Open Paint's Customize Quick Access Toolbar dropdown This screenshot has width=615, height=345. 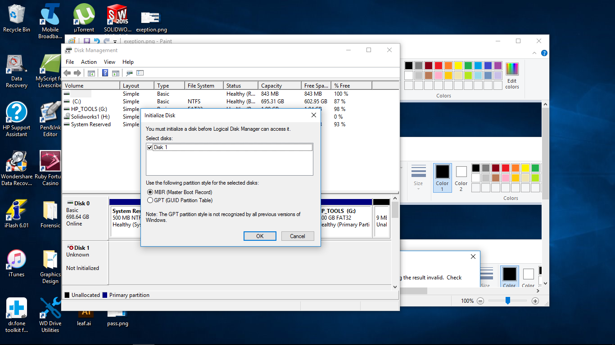[x=115, y=42]
